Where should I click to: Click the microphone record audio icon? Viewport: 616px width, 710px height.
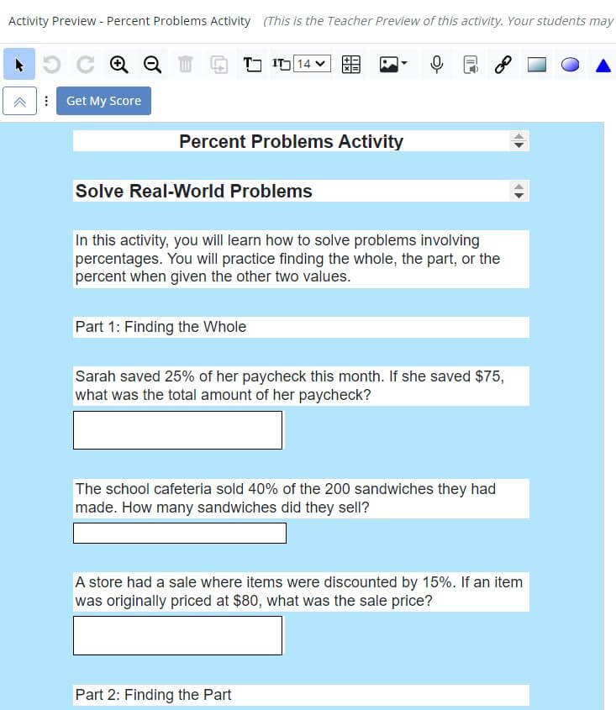coord(437,64)
